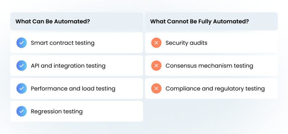288x134 pixels.
Task: Click the orange X icon beside Consensus mechanism testing
Action: pos(156,65)
